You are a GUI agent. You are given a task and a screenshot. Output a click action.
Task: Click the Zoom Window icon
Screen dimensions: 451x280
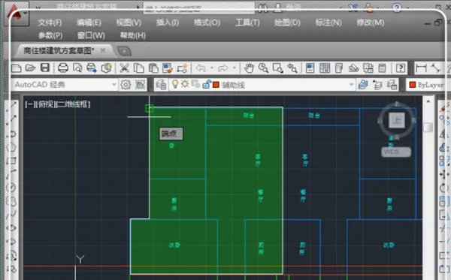[278, 68]
